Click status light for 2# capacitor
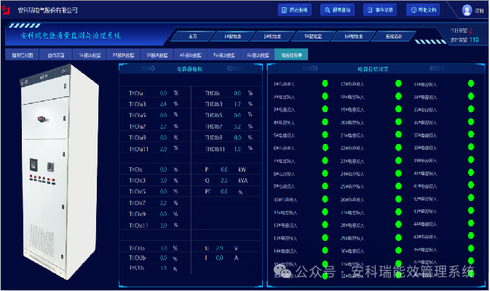490x291 pixels. point(325,96)
